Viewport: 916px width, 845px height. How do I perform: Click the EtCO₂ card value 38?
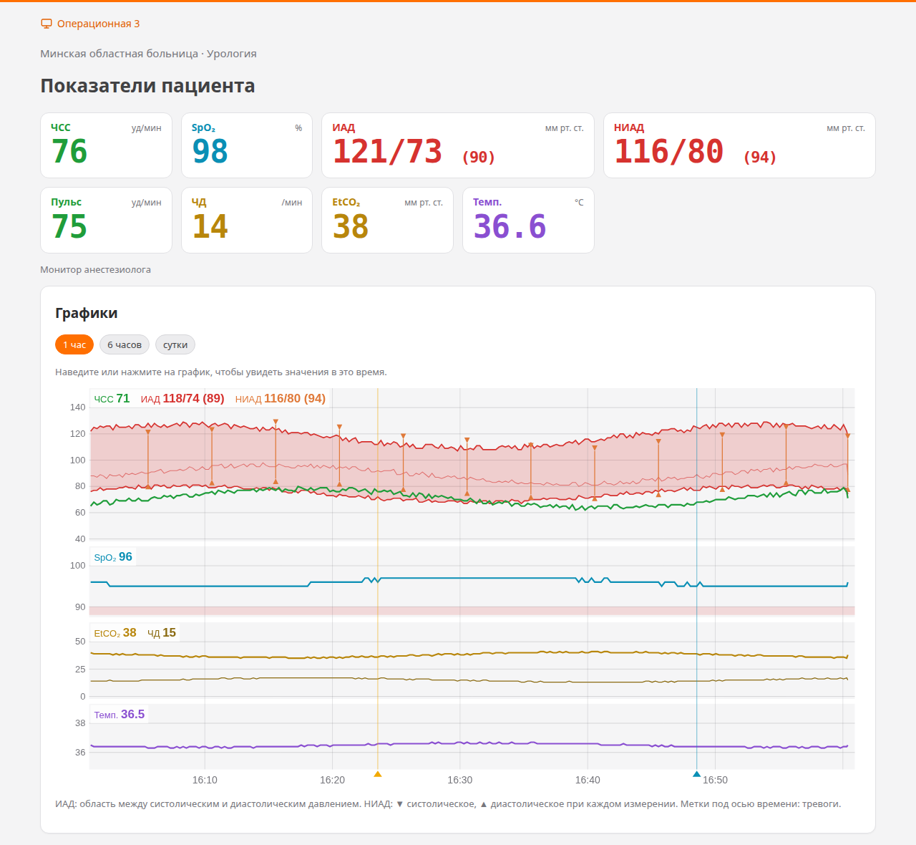coord(351,227)
